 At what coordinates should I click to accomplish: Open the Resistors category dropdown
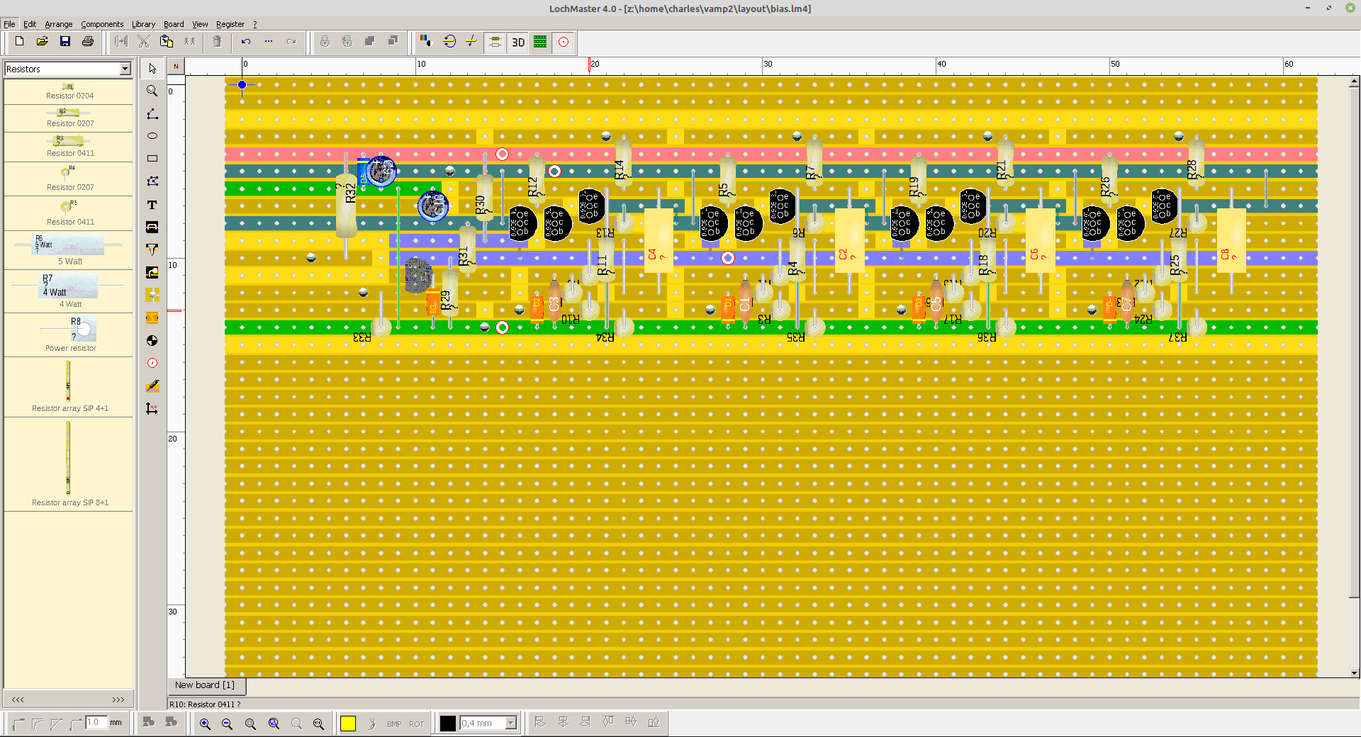pos(125,69)
